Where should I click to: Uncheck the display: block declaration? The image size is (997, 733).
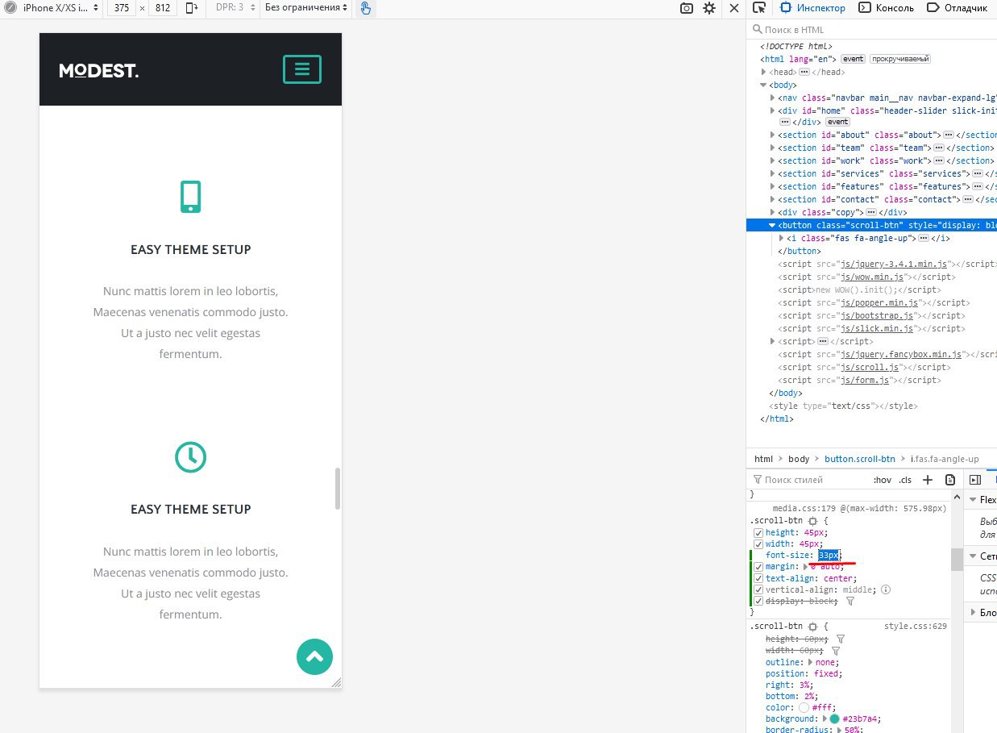[x=758, y=601]
